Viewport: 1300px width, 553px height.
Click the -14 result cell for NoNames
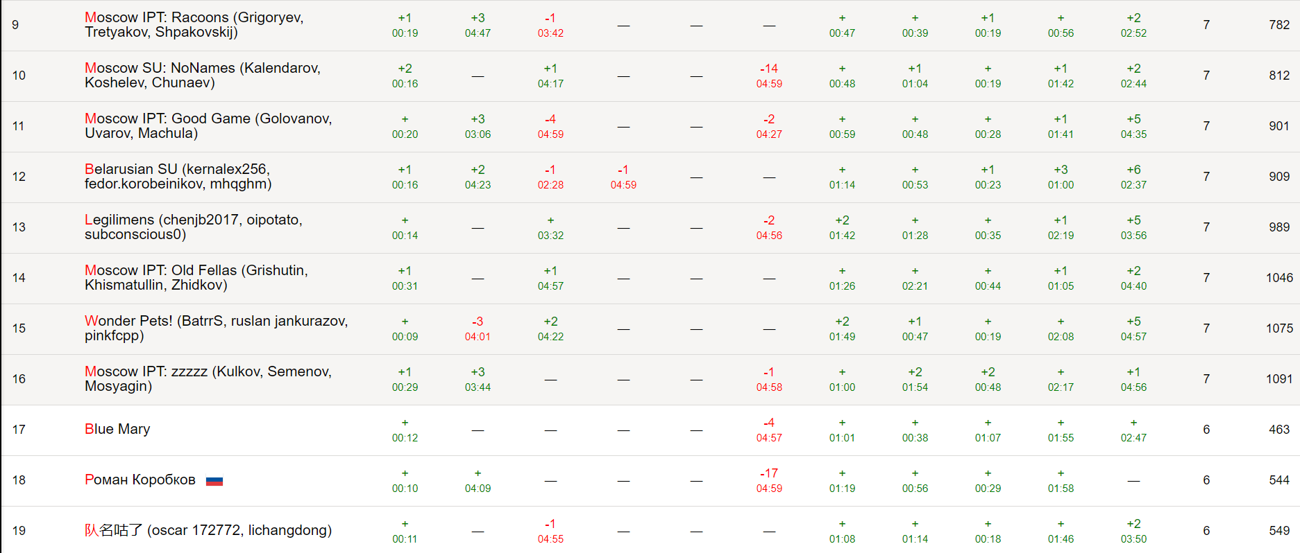(769, 76)
